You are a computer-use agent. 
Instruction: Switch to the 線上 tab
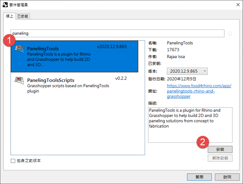(10, 16)
